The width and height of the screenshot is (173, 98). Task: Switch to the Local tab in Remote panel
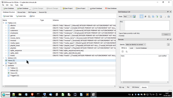pyautogui.click(x=131, y=48)
